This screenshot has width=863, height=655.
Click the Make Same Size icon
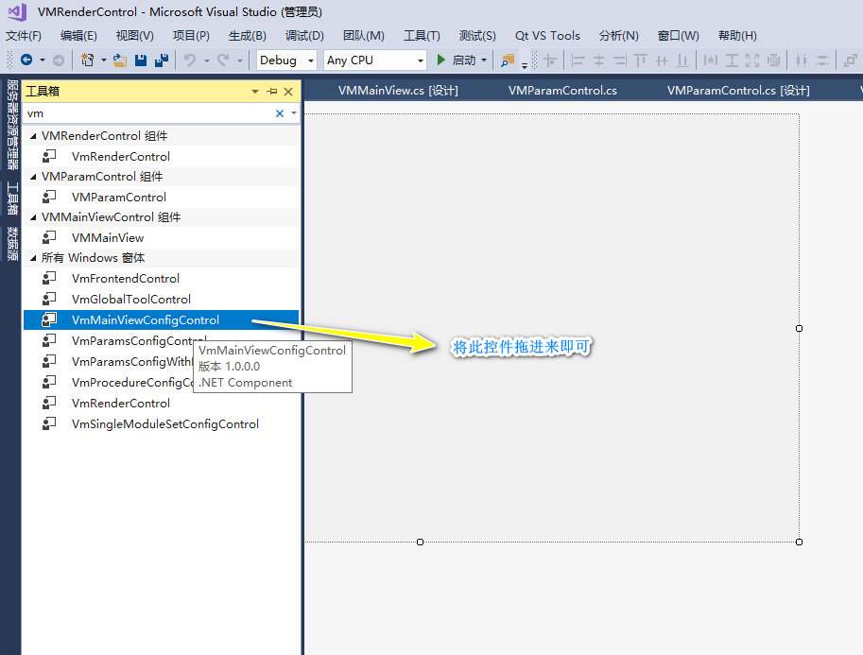pos(752,60)
